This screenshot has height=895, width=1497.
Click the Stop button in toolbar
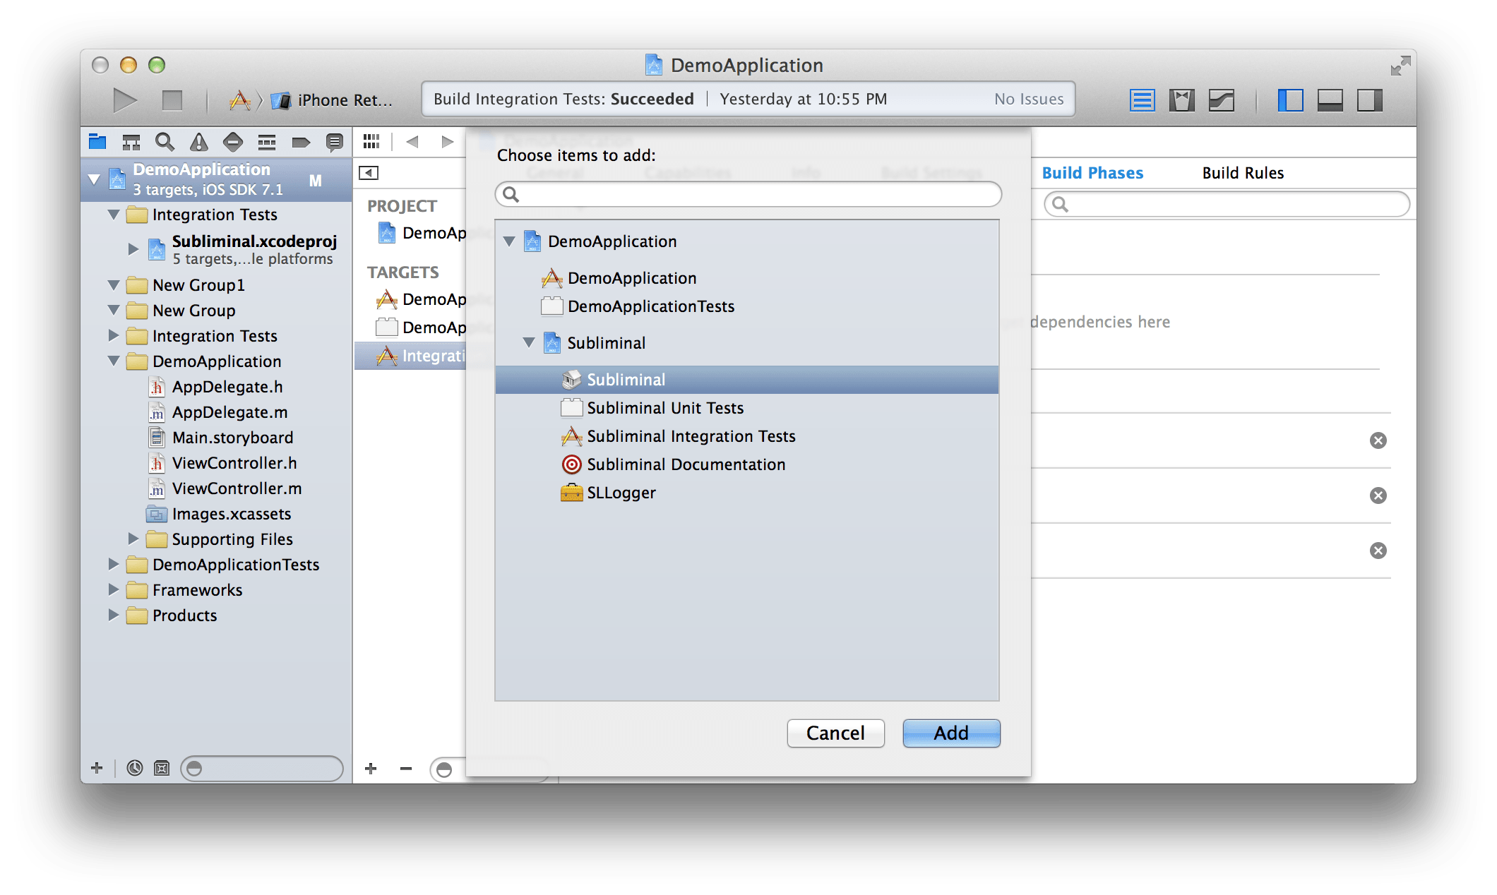point(172,100)
